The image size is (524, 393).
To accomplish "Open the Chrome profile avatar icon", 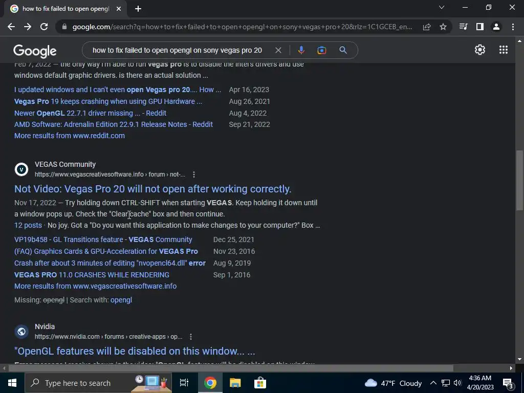I will tap(496, 27).
